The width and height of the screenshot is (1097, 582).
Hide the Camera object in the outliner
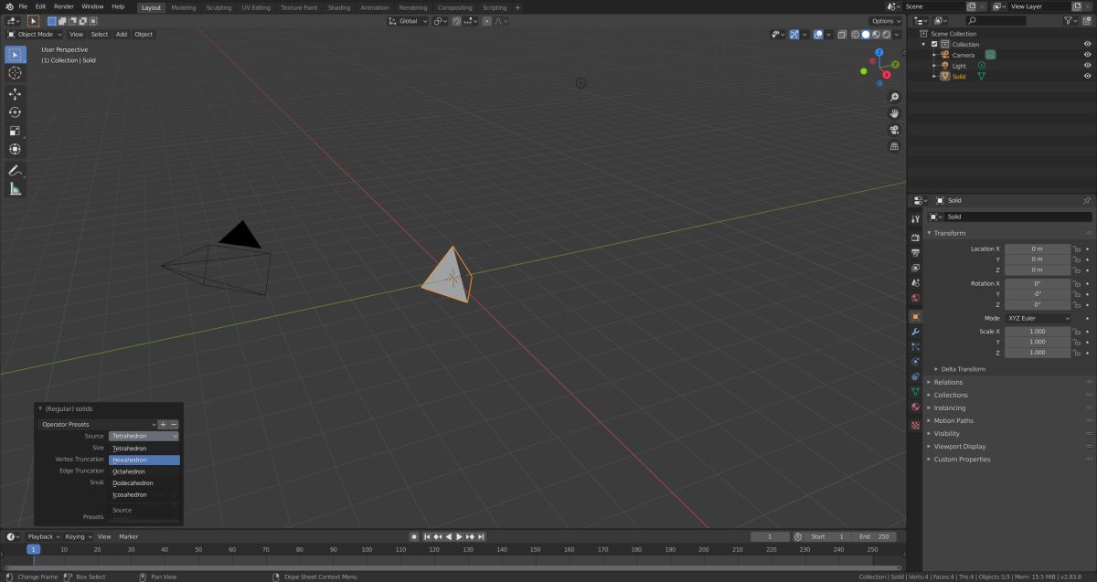click(x=1087, y=55)
